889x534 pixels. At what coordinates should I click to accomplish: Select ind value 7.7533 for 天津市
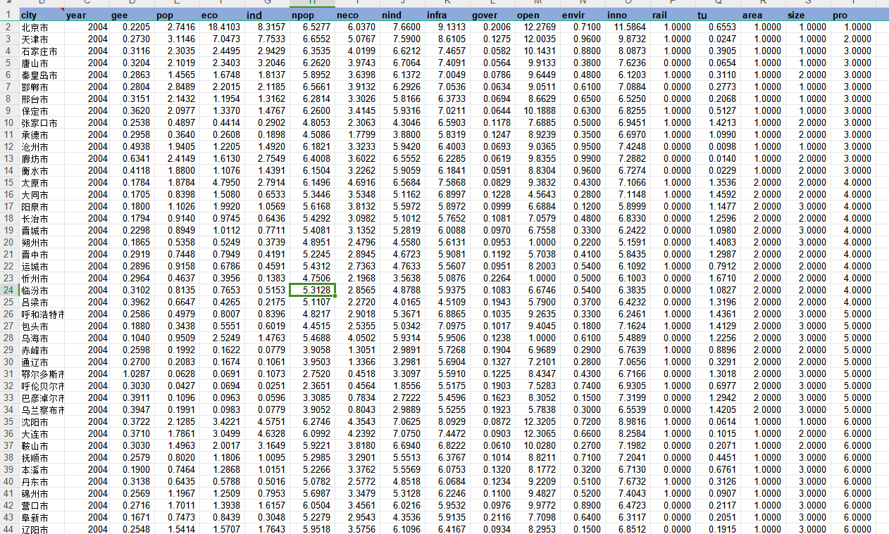click(267, 39)
